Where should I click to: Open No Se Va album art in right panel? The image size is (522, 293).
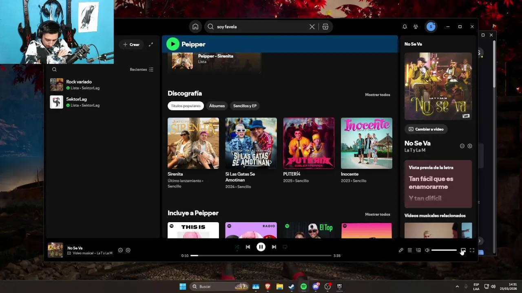[x=438, y=86]
